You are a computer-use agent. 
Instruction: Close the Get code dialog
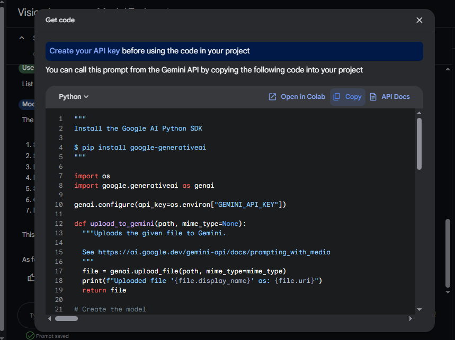point(419,20)
